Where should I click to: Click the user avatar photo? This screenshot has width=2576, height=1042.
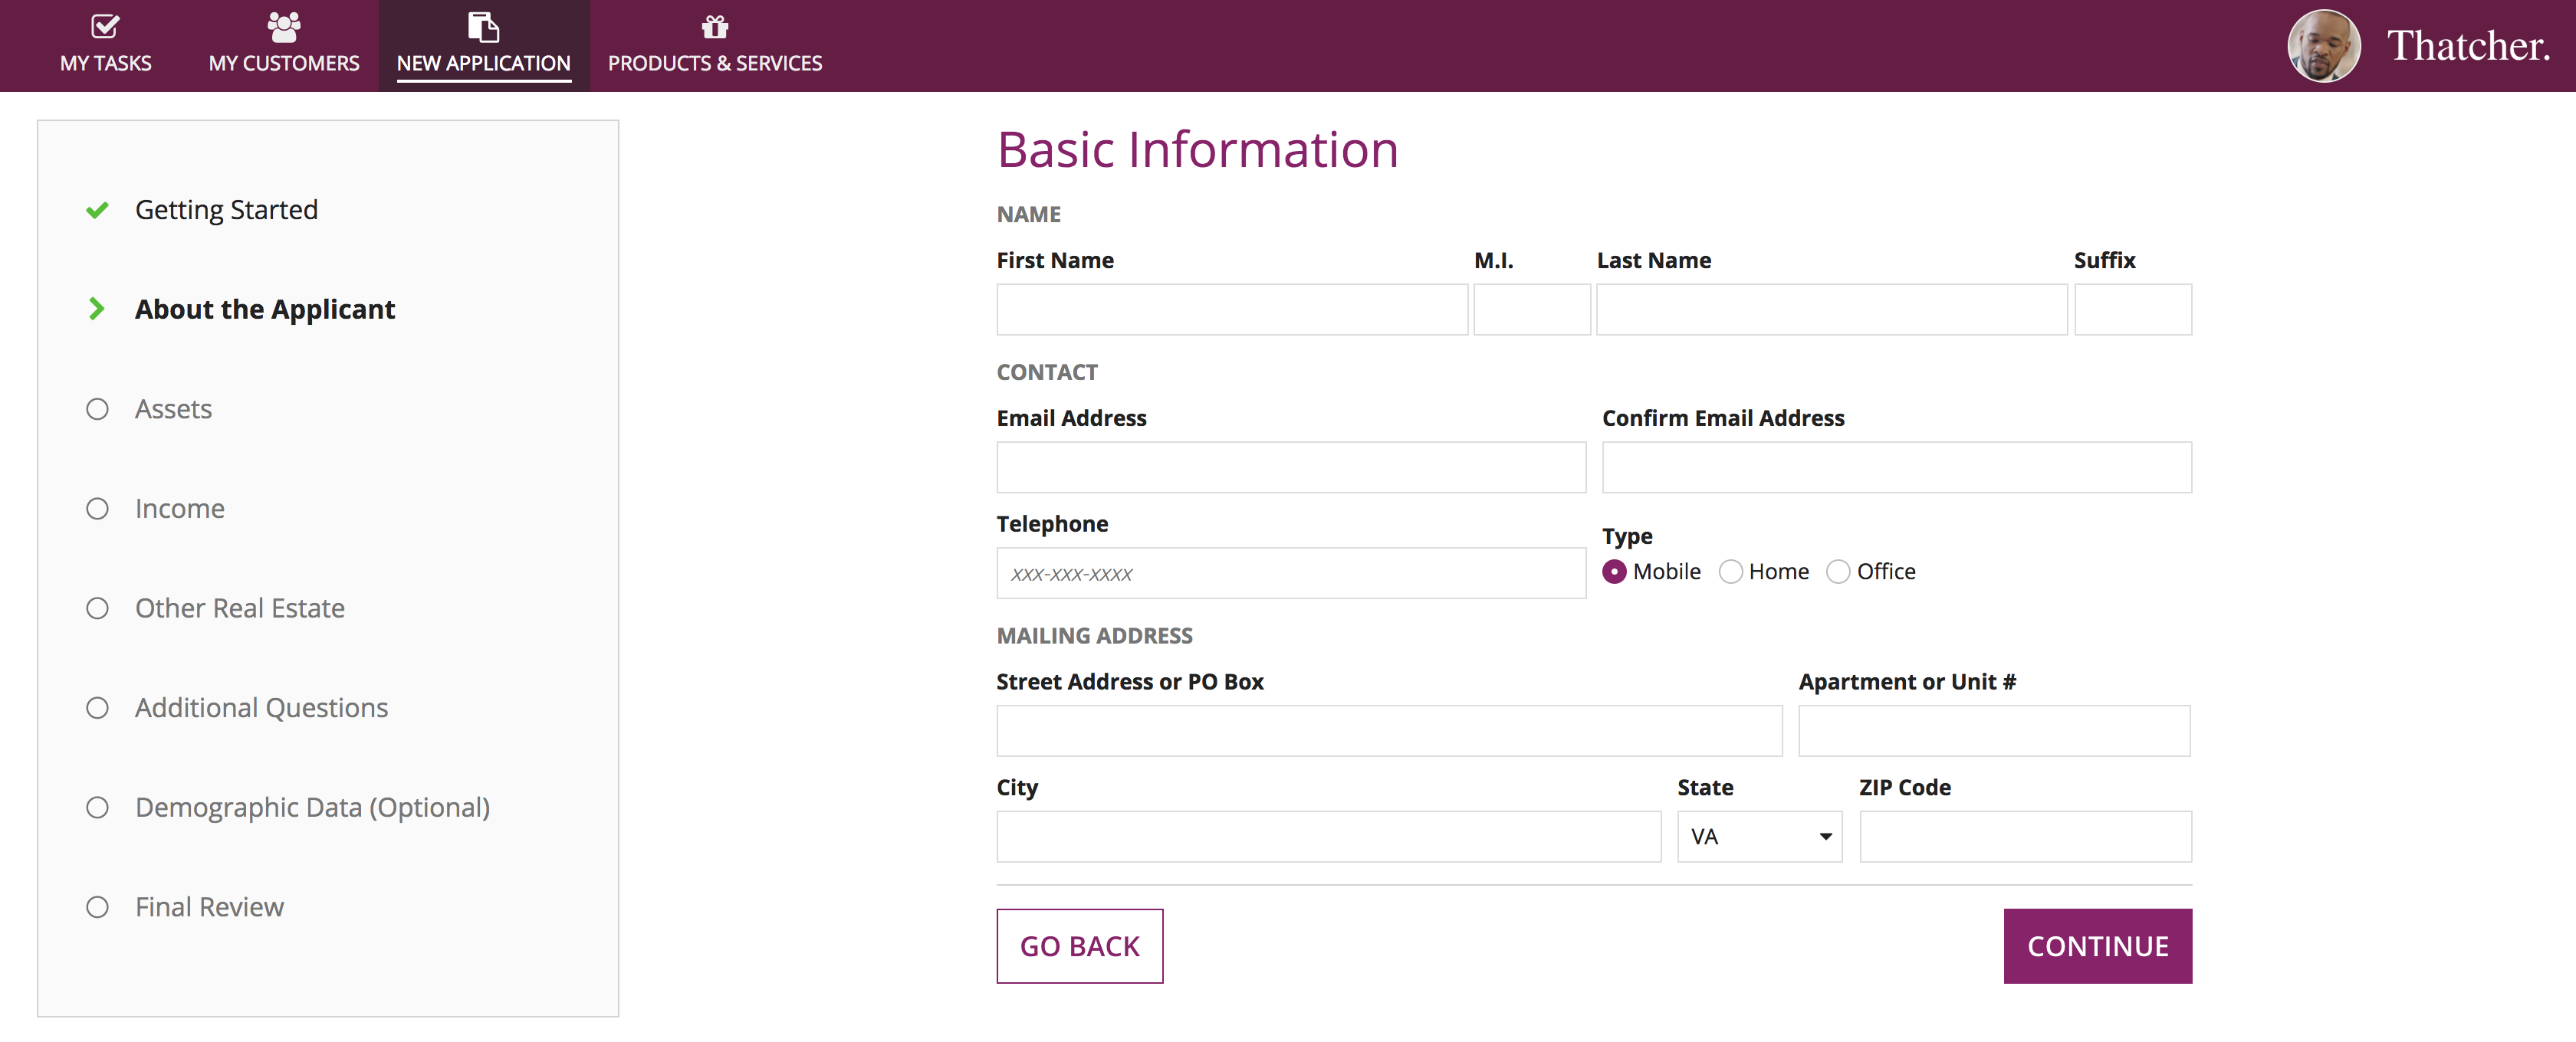[x=2324, y=46]
